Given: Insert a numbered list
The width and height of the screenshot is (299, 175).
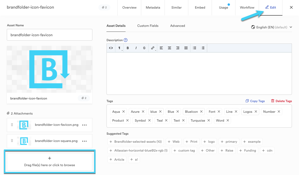Looking at the screenshot, I should click(203, 48).
